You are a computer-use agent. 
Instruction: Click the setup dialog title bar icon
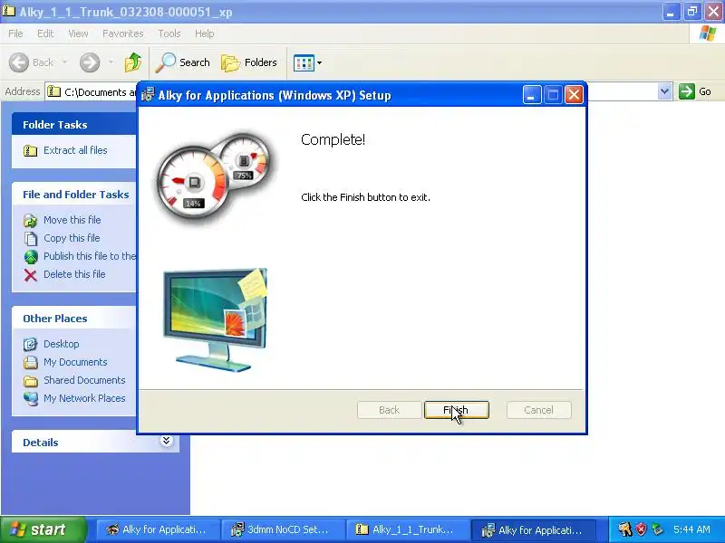[148, 95]
